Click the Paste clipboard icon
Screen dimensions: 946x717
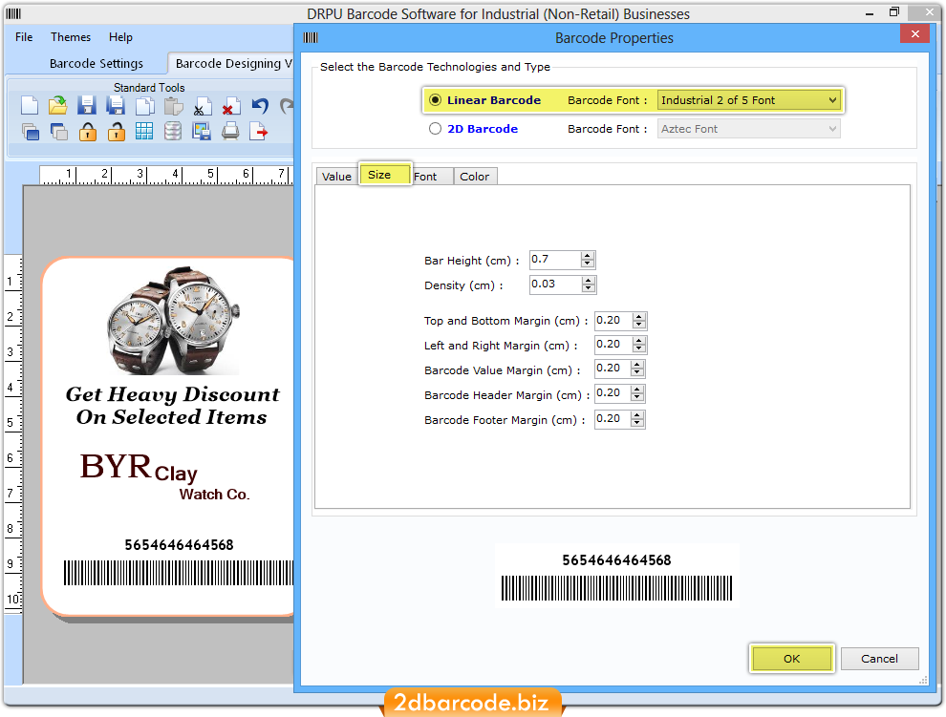pyautogui.click(x=174, y=106)
